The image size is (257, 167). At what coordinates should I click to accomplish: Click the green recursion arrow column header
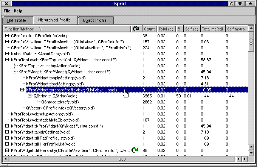point(136,29)
